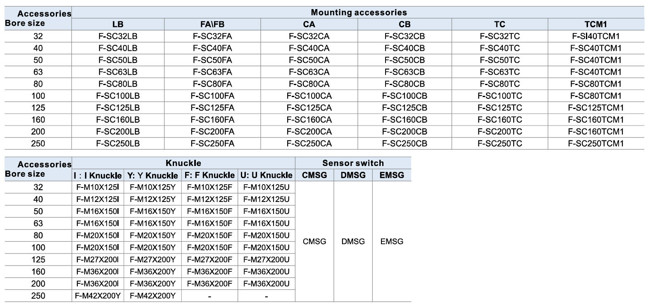The height and width of the screenshot is (306, 650).
Task: Select the F-SI40TCM1 part number
Action: click(596, 36)
